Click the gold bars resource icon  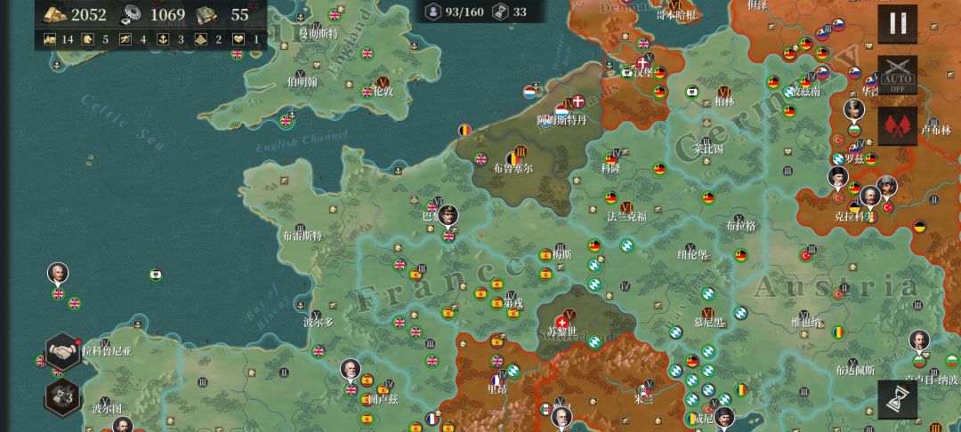pyautogui.click(x=54, y=15)
